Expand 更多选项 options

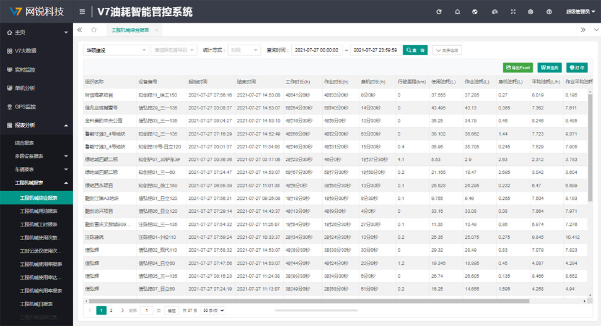click(447, 50)
